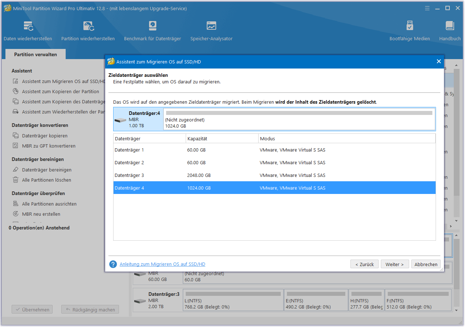This screenshot has height=327, width=465.
Task: Click MBR neu erstellen icon
Action: pyautogui.click(x=16, y=214)
